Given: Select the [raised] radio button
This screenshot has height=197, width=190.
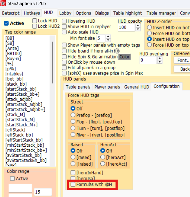Looking at the screenshot, I should click(x=73, y=157).
